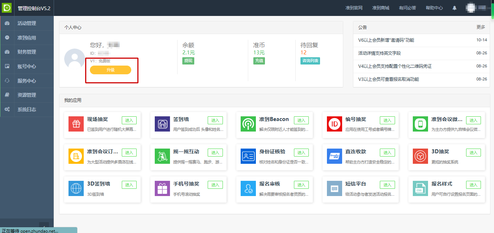Click the 直连收款 UnionPay icon
Screen dimensions: 494x233
coord(334,156)
